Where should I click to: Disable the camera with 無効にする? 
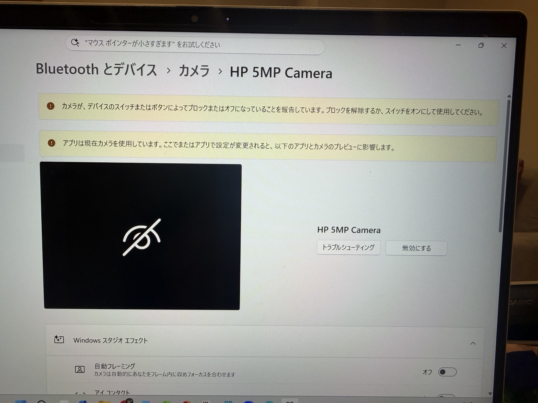coord(416,248)
